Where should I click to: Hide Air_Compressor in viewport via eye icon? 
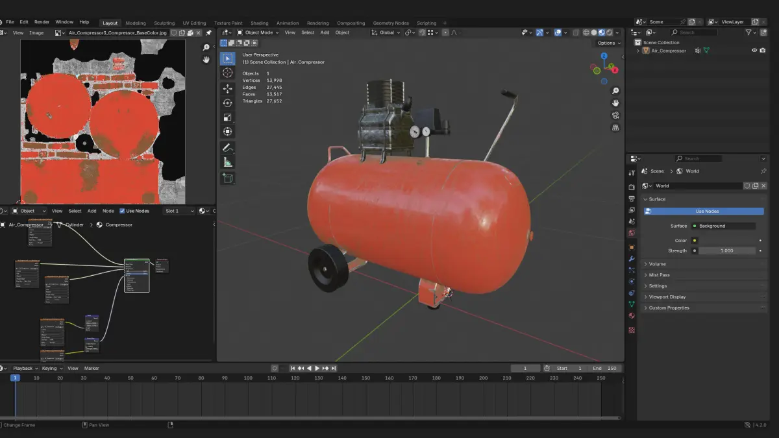(x=754, y=51)
